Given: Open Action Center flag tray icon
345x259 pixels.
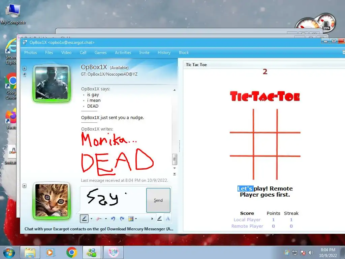Looking at the screenshot, I should click(x=303, y=253).
